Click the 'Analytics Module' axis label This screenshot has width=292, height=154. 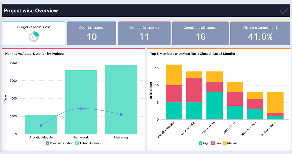pyautogui.click(x=41, y=138)
